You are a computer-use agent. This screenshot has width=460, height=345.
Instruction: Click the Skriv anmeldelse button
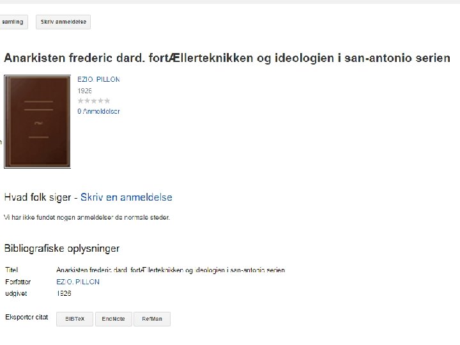coord(63,22)
